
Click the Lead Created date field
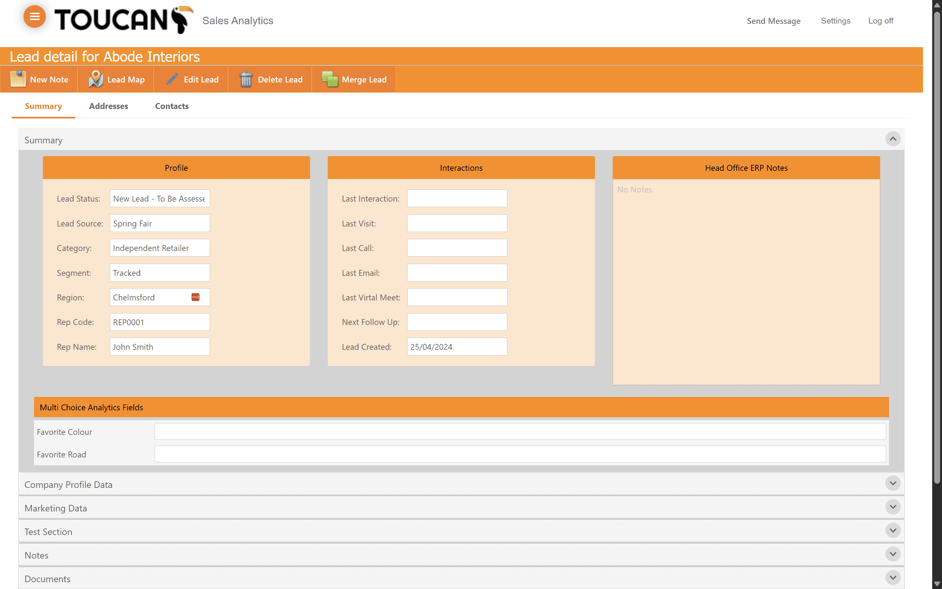click(457, 347)
